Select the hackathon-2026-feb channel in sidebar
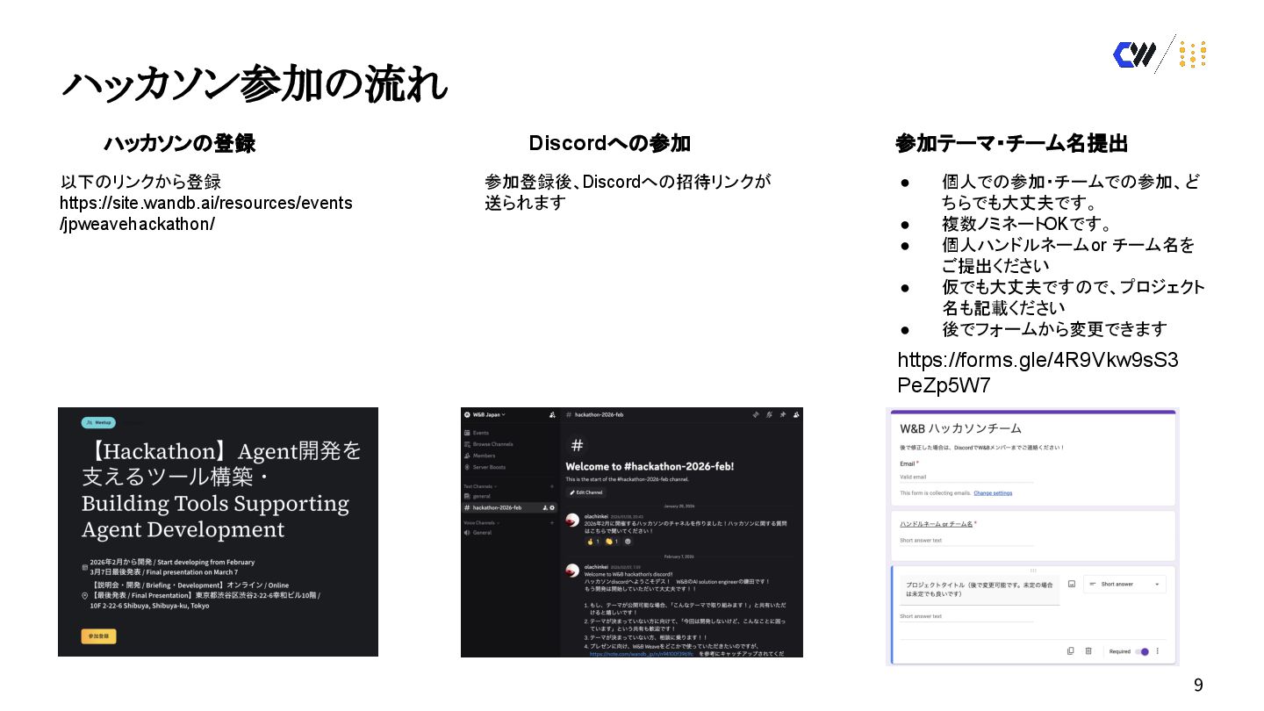This screenshot has height=711, width=1264. coord(509,507)
